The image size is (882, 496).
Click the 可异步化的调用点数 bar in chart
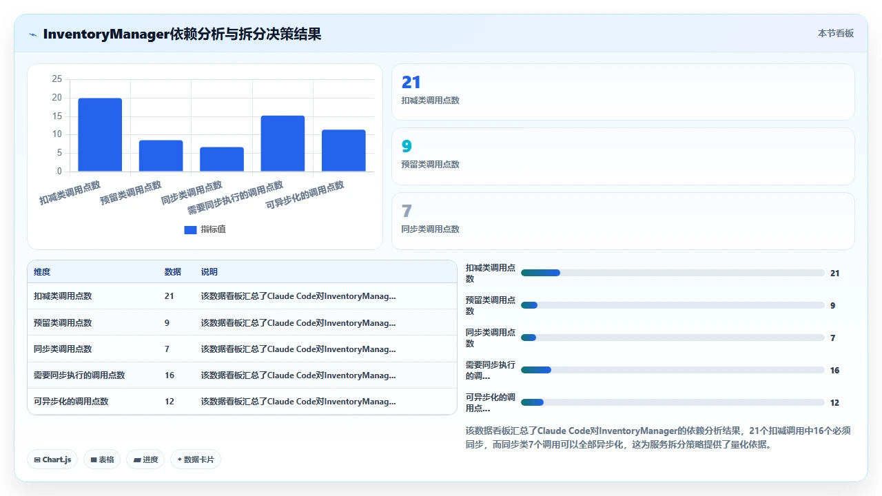[344, 150]
